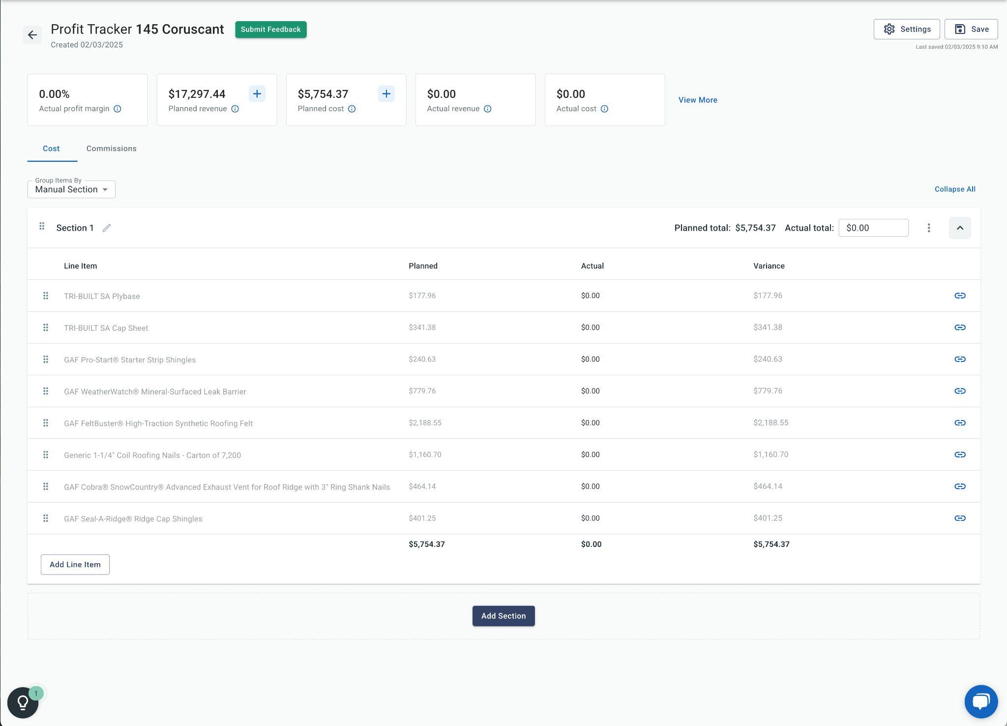Open the lightbulb help widget

pyautogui.click(x=23, y=702)
